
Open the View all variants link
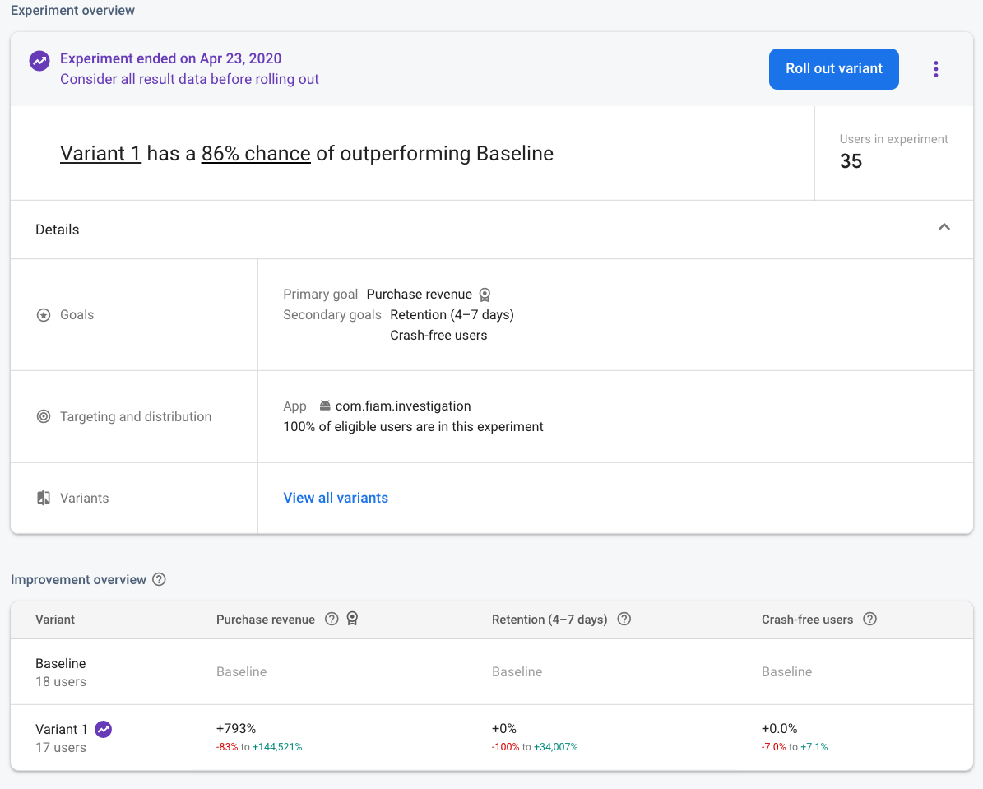click(x=336, y=498)
